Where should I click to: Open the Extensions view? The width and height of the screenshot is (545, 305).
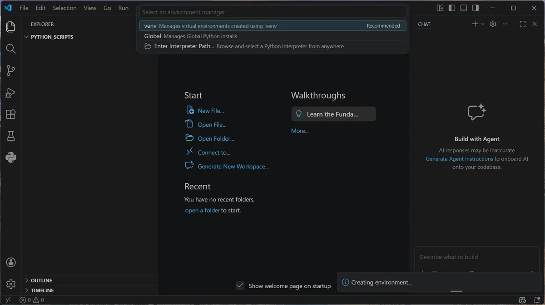point(11,114)
